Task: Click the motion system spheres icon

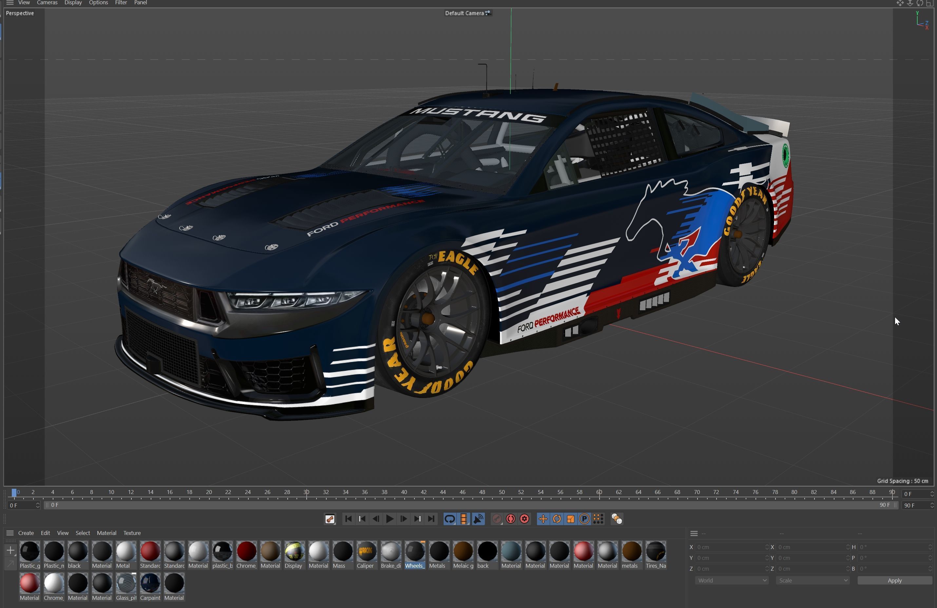Action: (617, 519)
